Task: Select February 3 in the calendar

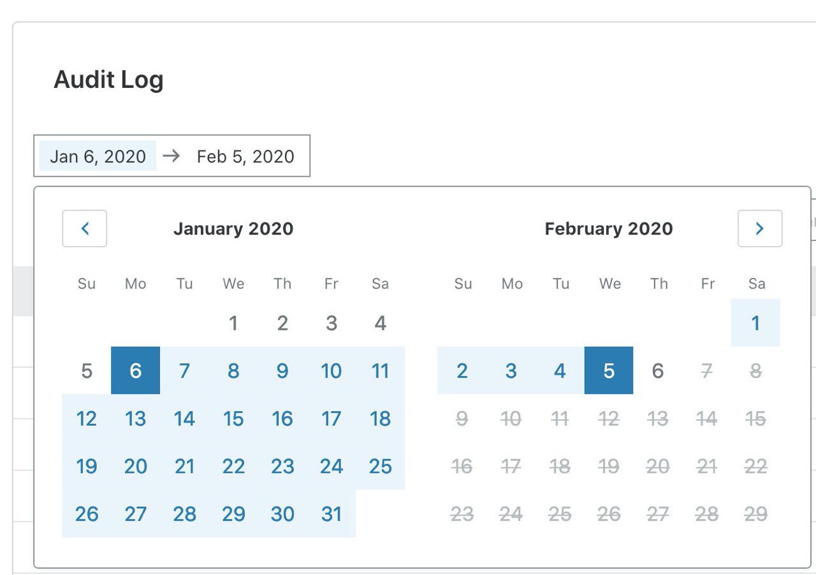Action: (x=511, y=370)
